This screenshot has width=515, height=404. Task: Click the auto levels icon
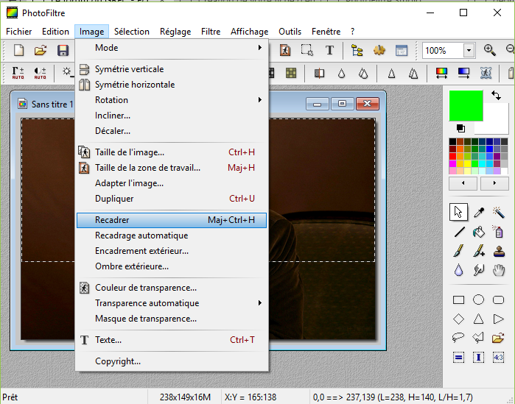click(x=18, y=72)
